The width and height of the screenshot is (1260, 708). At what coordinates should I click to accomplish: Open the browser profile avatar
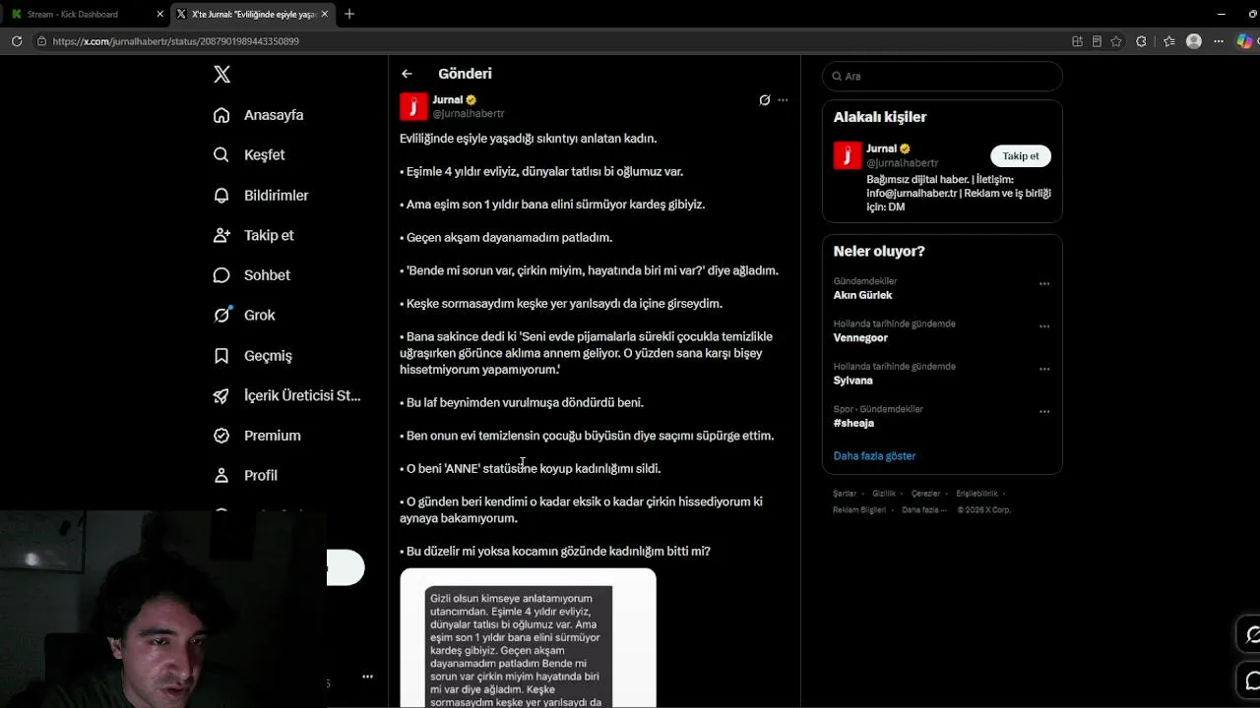(1194, 41)
